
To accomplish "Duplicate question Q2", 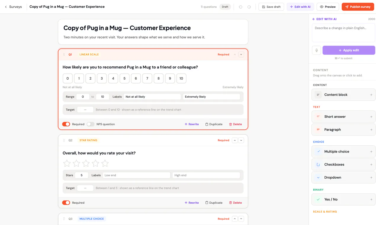I will 214,203.
